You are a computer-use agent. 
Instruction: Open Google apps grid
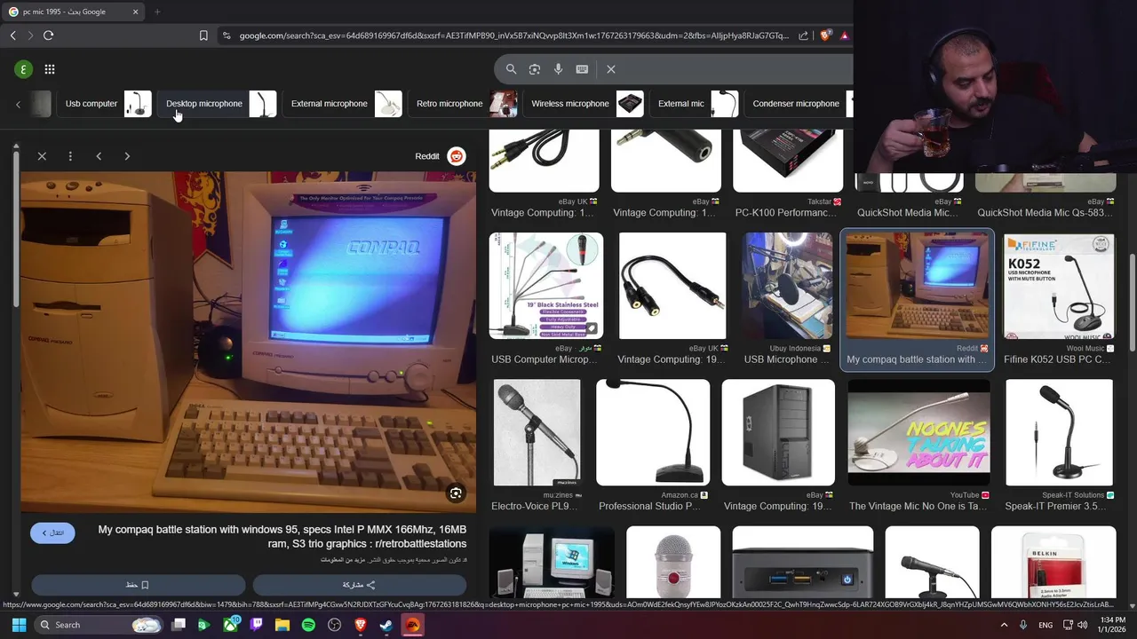coord(50,69)
